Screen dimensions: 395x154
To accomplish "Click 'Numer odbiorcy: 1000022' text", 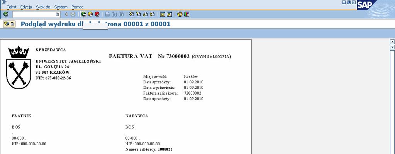I will (x=149, y=149).
